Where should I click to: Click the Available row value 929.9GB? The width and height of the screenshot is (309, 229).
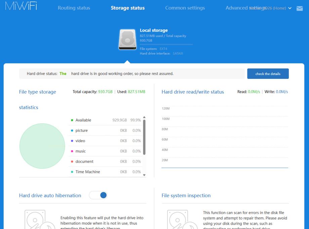120,120
